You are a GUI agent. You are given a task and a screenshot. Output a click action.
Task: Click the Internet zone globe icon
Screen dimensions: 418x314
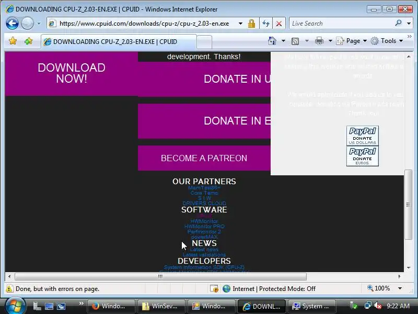(226, 289)
